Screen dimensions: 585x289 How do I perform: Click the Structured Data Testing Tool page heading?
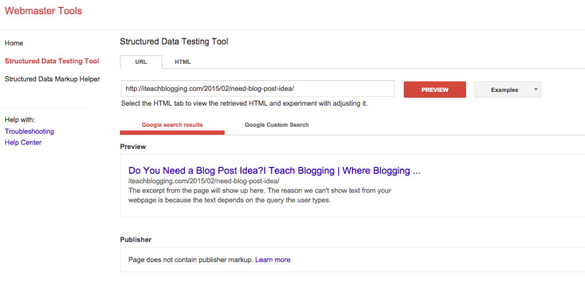pyautogui.click(x=174, y=42)
